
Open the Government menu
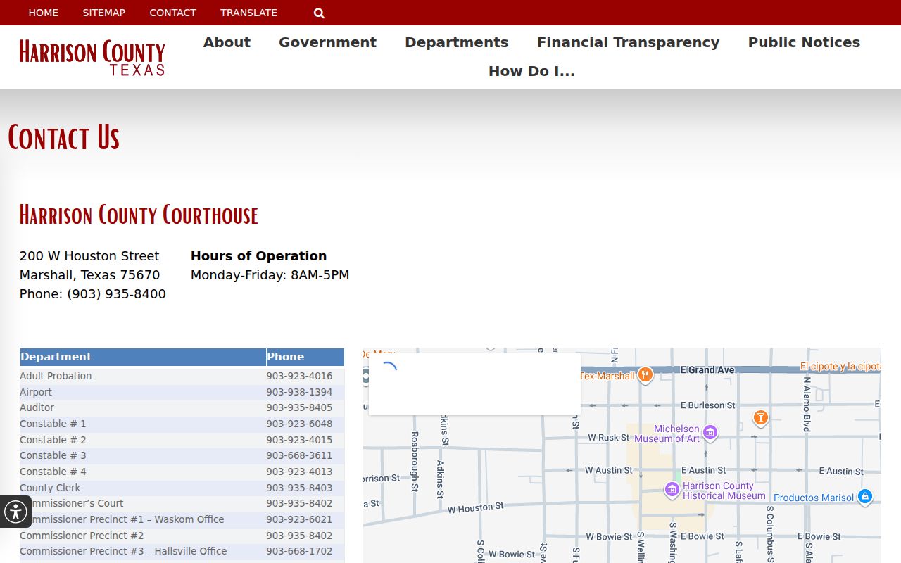coord(327,42)
